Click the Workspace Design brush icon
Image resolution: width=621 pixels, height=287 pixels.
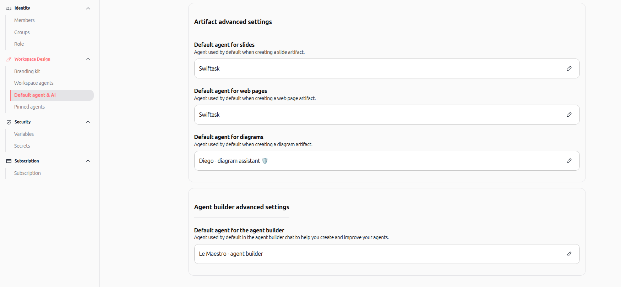(9, 59)
